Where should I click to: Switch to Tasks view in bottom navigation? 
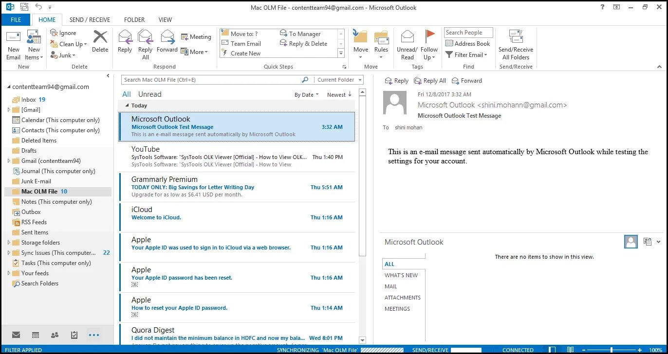pos(74,335)
